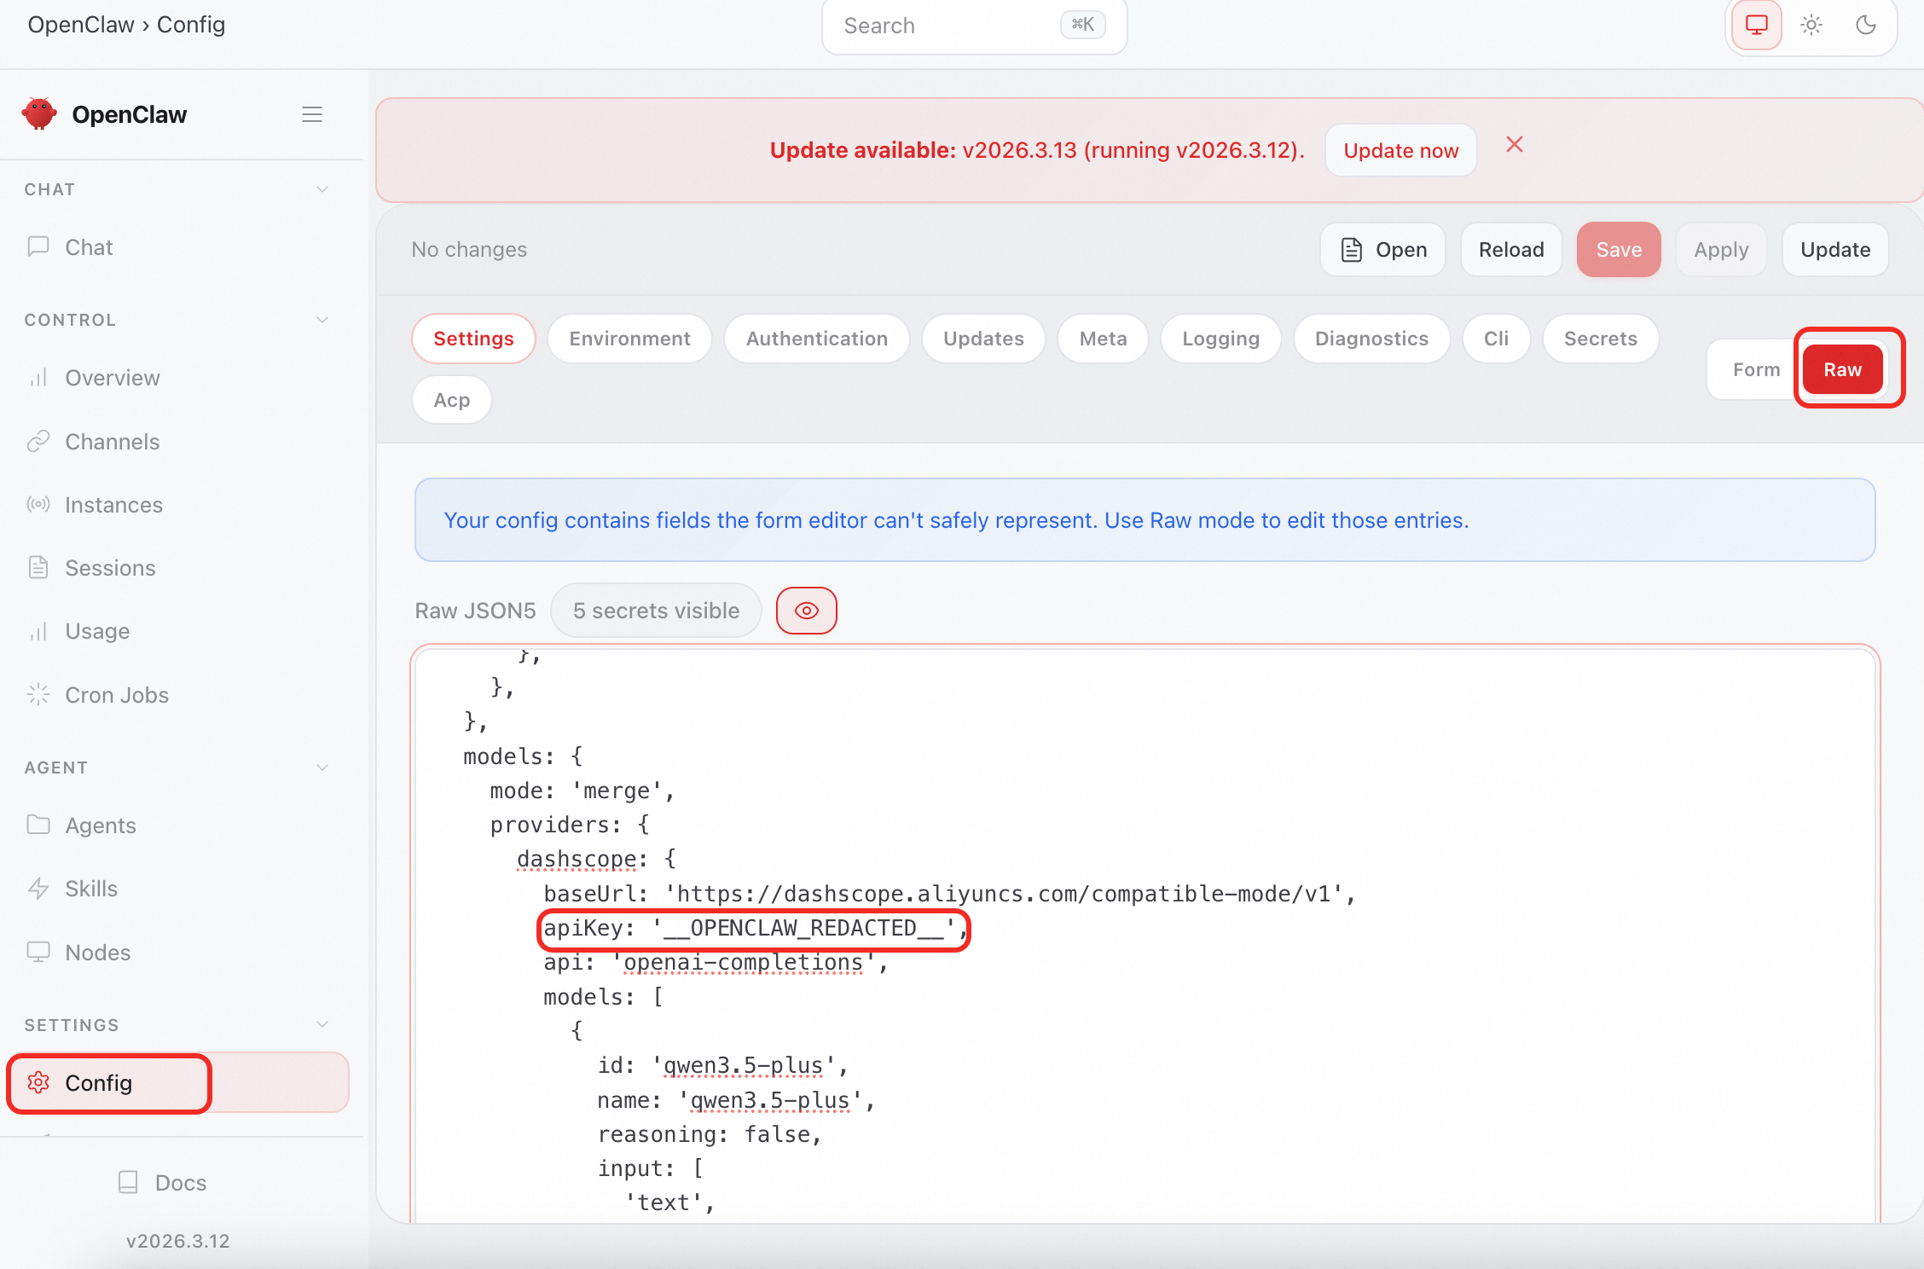Collapse the sidebar with the hamburger icon
Viewport: 1924px width, 1269px height.
coord(312,114)
